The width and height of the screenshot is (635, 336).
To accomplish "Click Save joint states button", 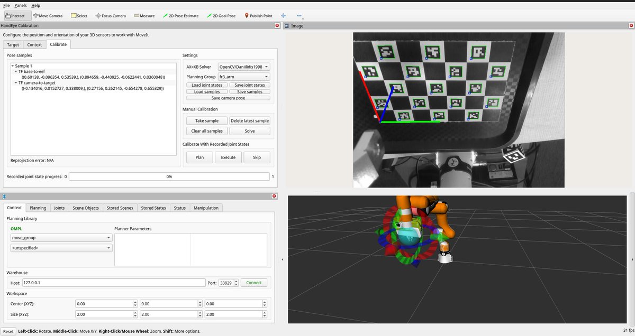I will 250,85.
